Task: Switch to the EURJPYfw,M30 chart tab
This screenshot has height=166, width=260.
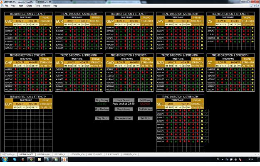Action: point(112,154)
